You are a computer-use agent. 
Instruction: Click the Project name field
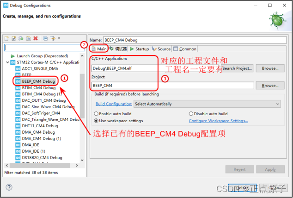(173, 86)
